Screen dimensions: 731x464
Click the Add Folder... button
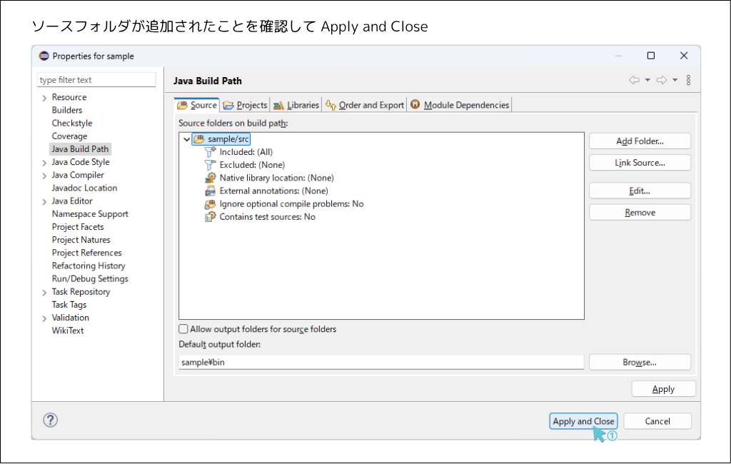[640, 141]
